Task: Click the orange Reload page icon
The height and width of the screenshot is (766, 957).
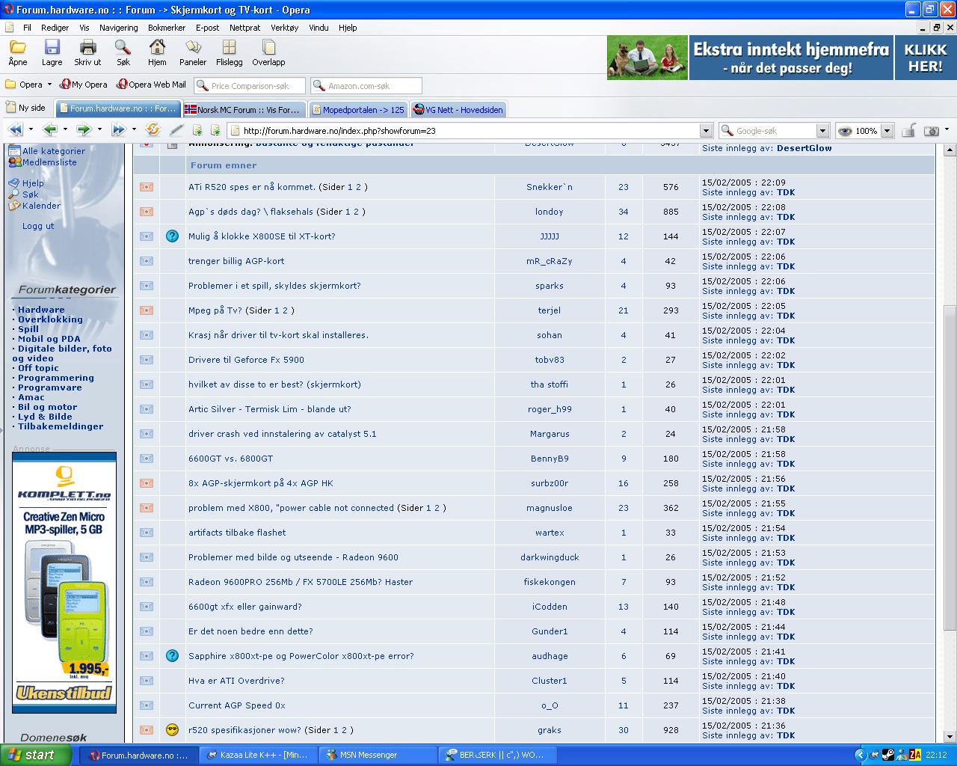Action: tap(153, 130)
